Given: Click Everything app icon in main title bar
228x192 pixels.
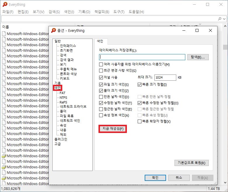Looking at the screenshot, I should 5,4.
